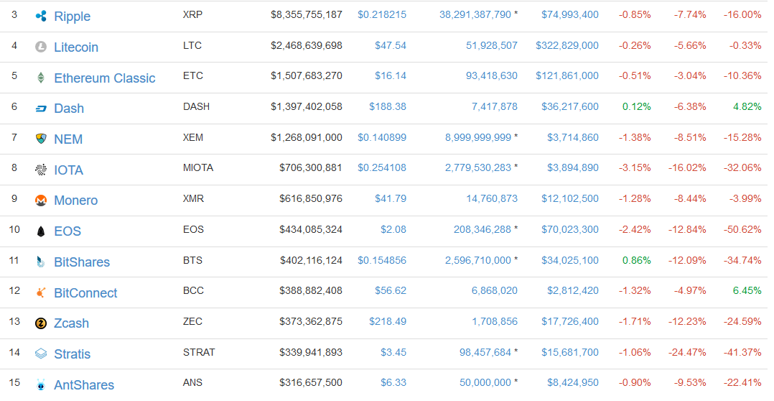This screenshot has height=401, width=774.
Task: Select BitShares 1h change 0.86%
Action: click(x=636, y=260)
